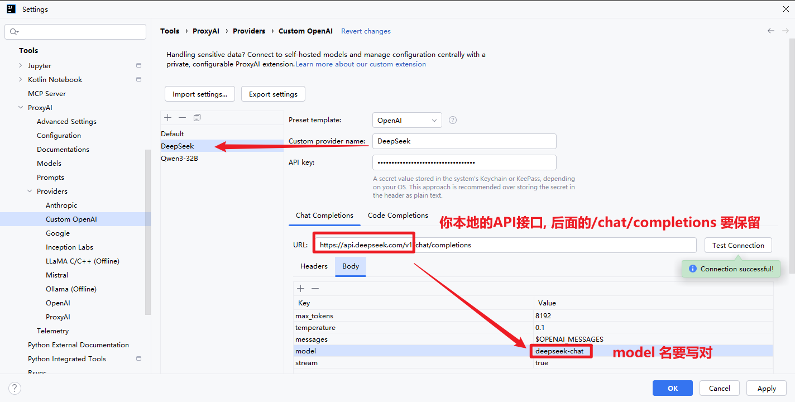Click the search magnifier icon
The width and height of the screenshot is (795, 402).
click(x=14, y=32)
